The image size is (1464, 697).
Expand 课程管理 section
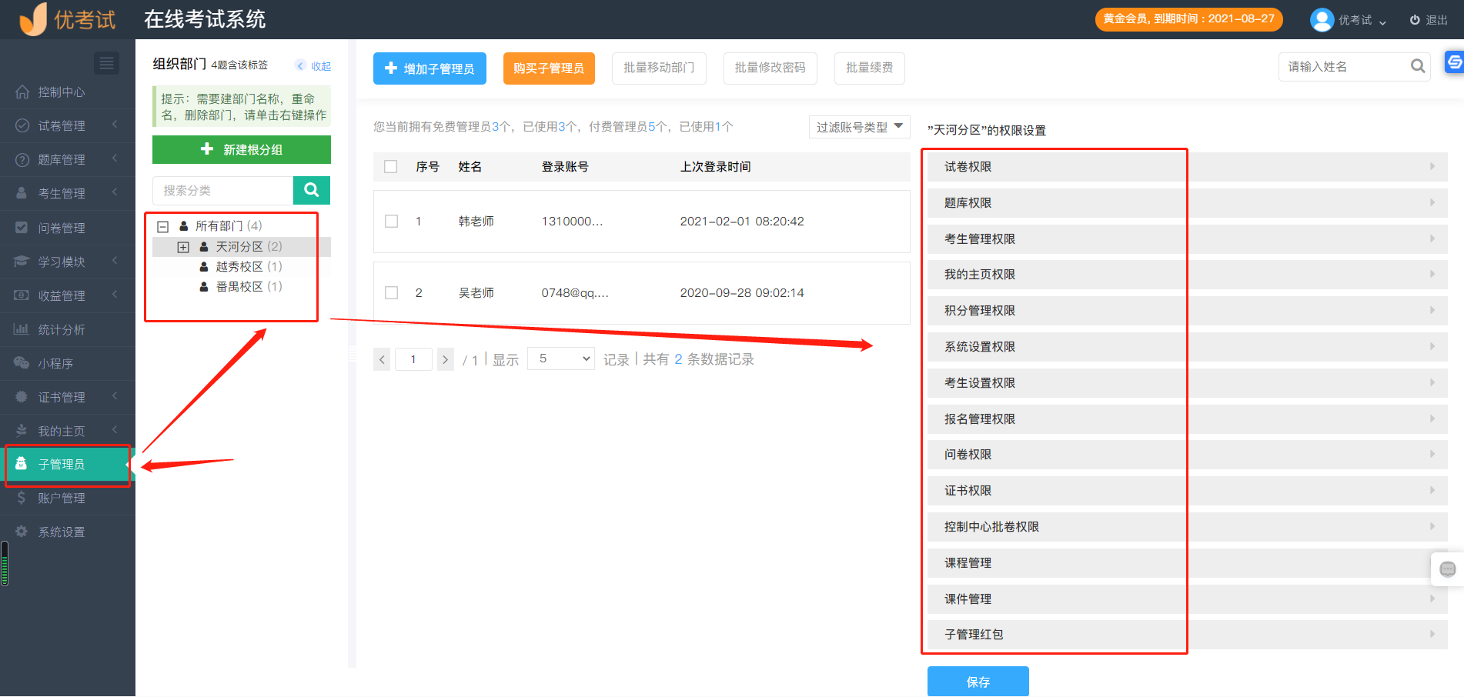coord(1188,563)
